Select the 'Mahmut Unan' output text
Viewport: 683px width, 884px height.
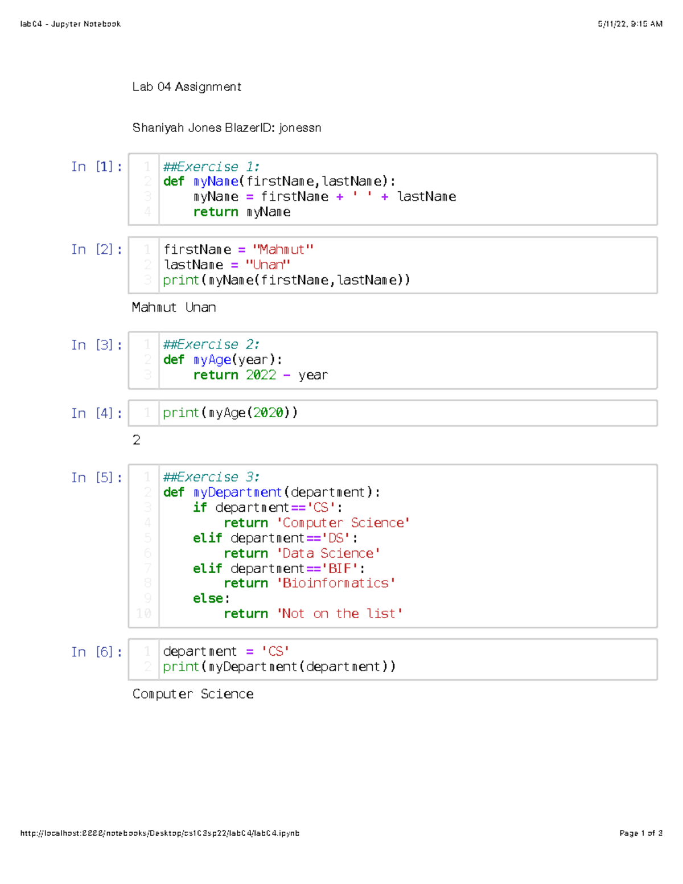coord(174,307)
